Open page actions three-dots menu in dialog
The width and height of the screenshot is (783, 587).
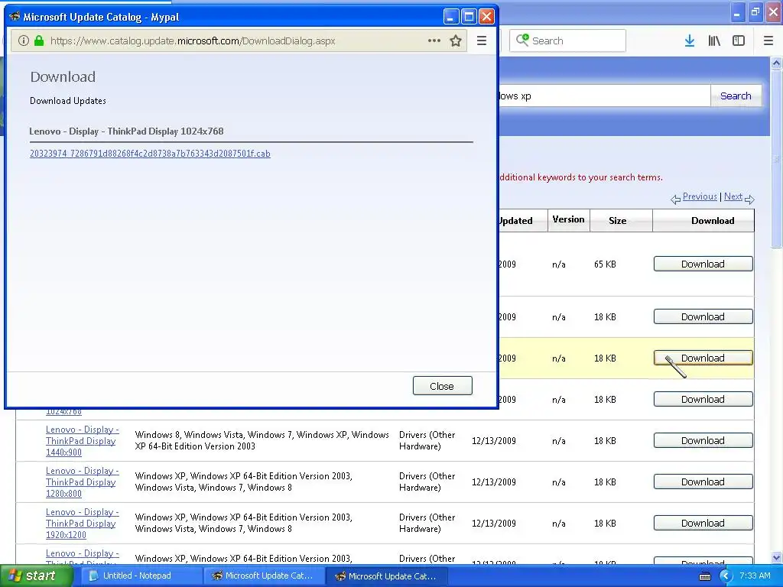pos(434,41)
